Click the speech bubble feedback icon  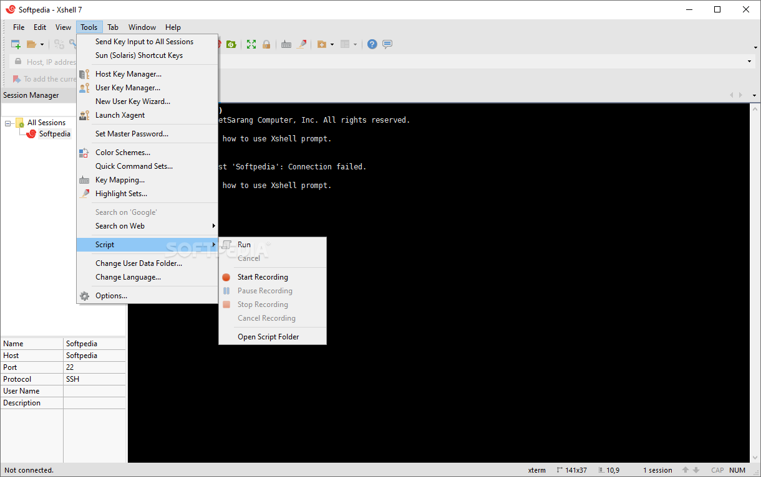387,44
